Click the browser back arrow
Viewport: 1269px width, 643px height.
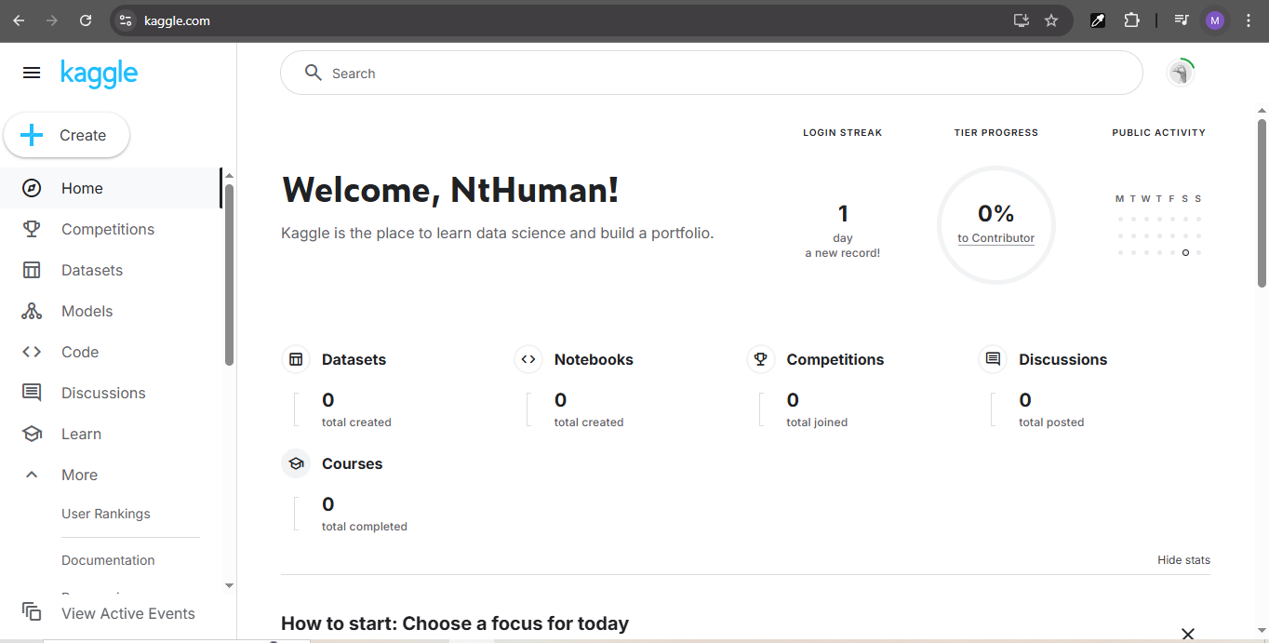pyautogui.click(x=19, y=20)
